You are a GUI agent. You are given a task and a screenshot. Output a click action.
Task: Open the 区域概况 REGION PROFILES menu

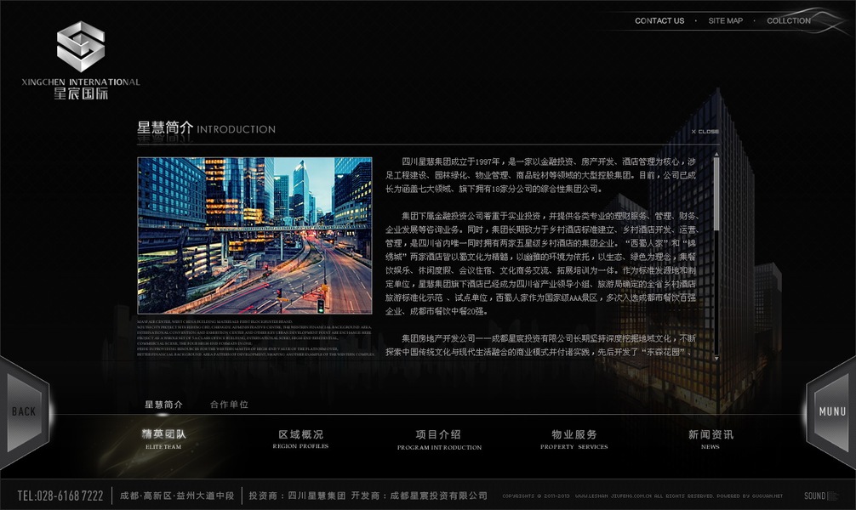click(x=301, y=439)
